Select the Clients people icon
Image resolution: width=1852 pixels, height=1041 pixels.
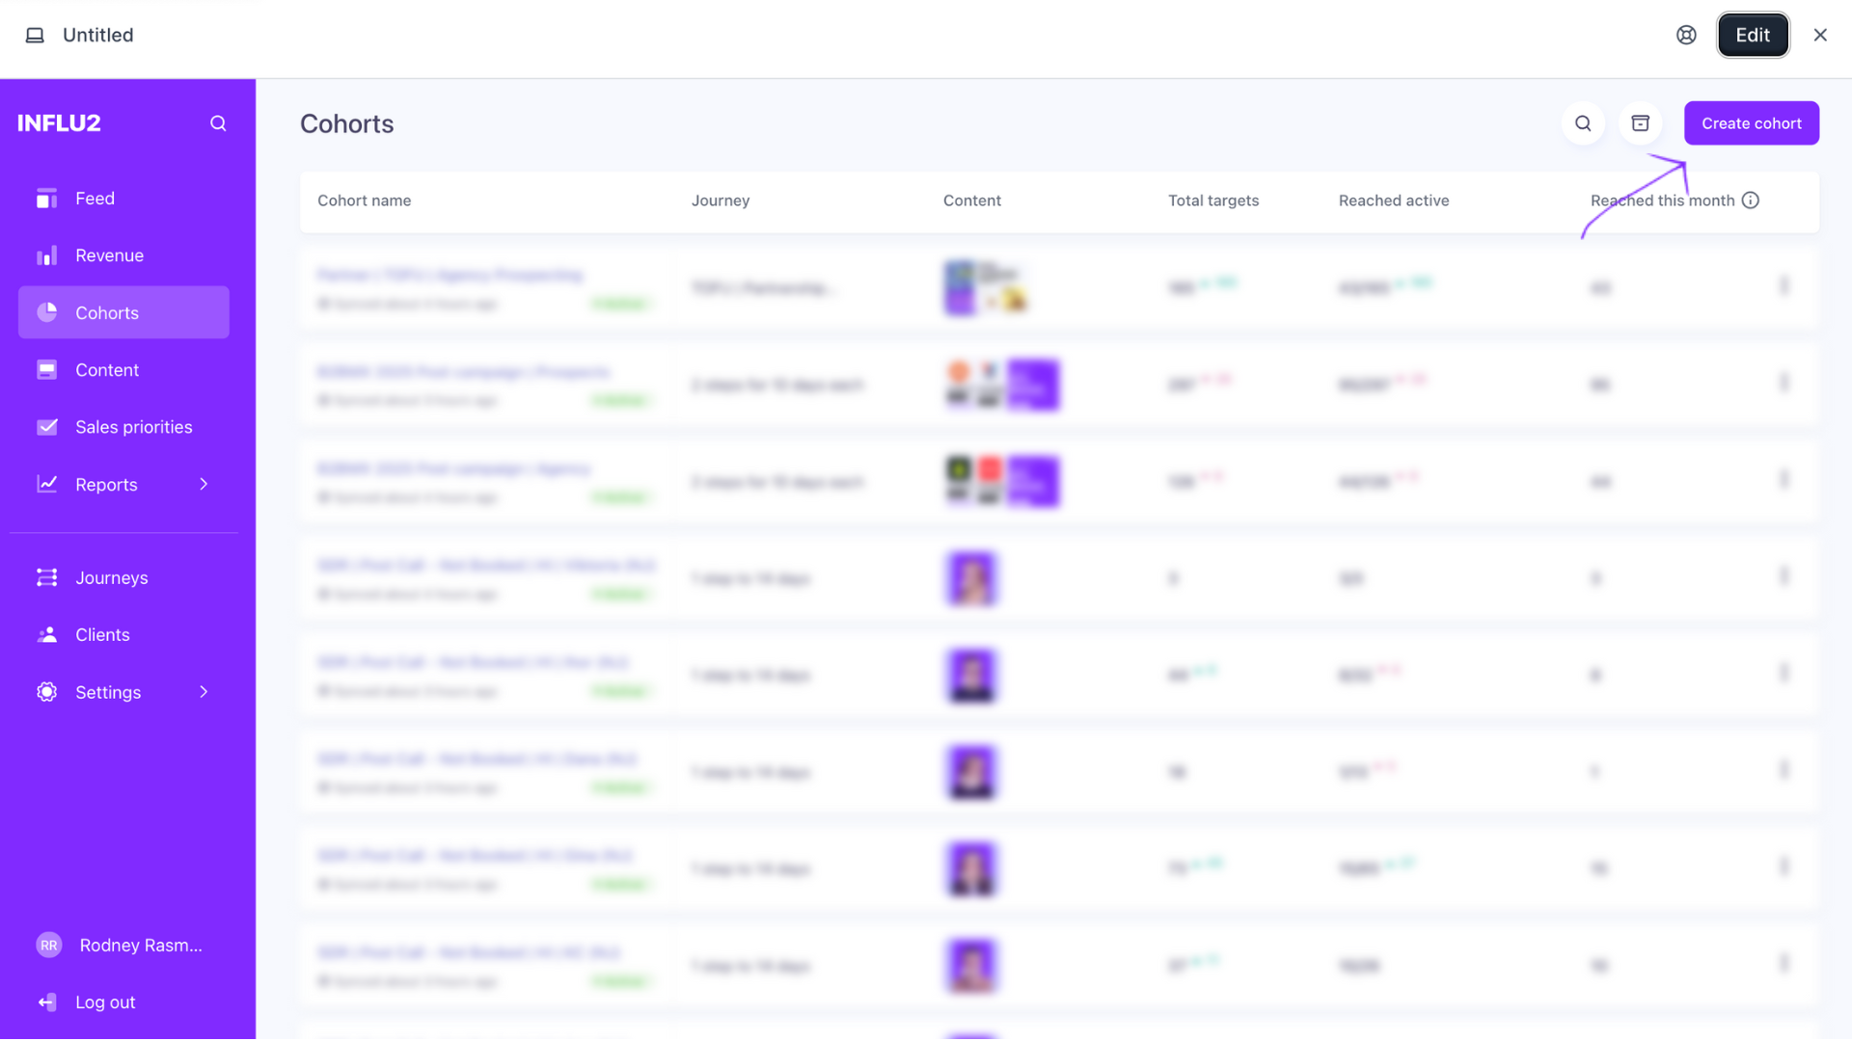(x=46, y=634)
